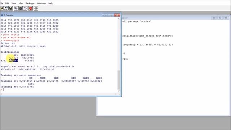Minimize the R Console window
The image size is (231, 130).
click(x=105, y=15)
